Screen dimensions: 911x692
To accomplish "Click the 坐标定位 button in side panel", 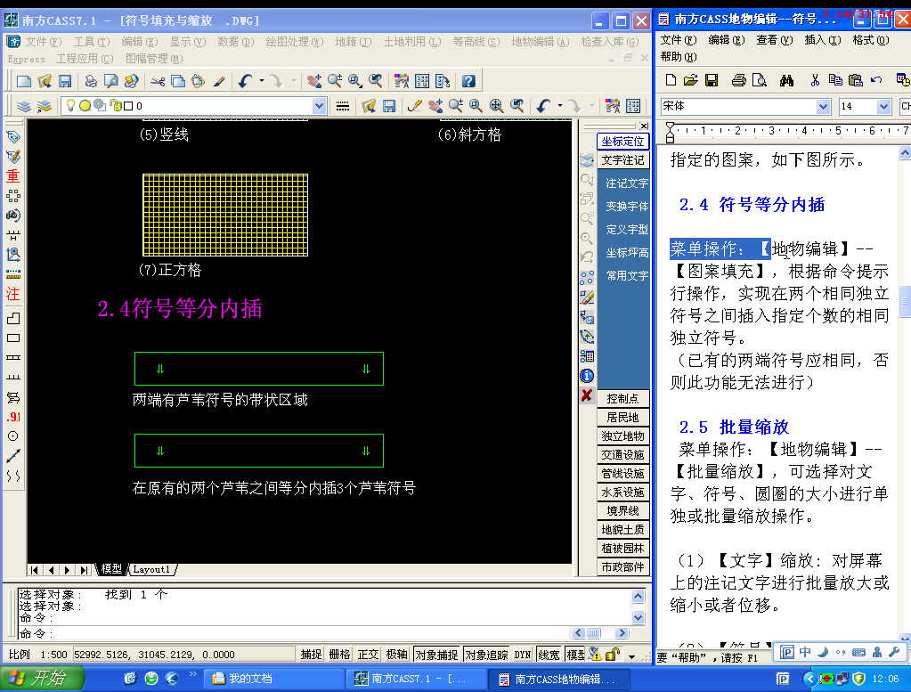I will pyautogui.click(x=622, y=142).
